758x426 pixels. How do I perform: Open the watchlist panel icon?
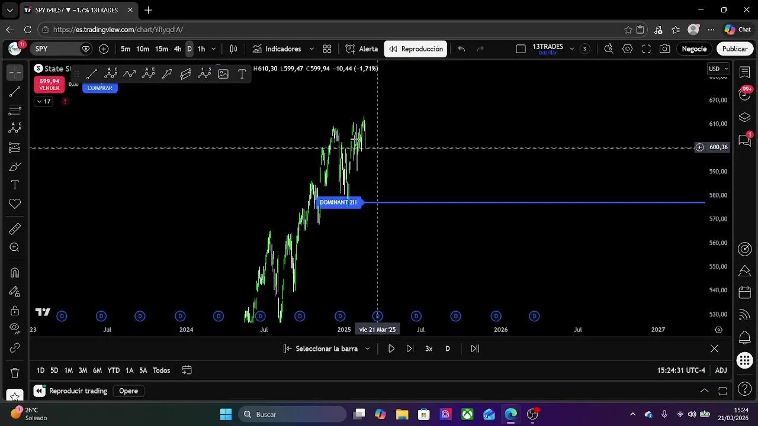pos(745,72)
